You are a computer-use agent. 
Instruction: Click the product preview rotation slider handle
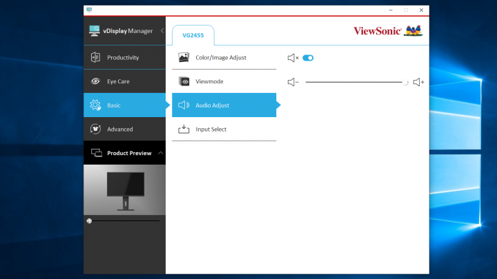(x=89, y=221)
